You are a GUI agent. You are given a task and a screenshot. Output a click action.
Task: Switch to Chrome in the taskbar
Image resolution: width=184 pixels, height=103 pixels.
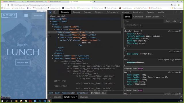pyautogui.click(x=49, y=101)
